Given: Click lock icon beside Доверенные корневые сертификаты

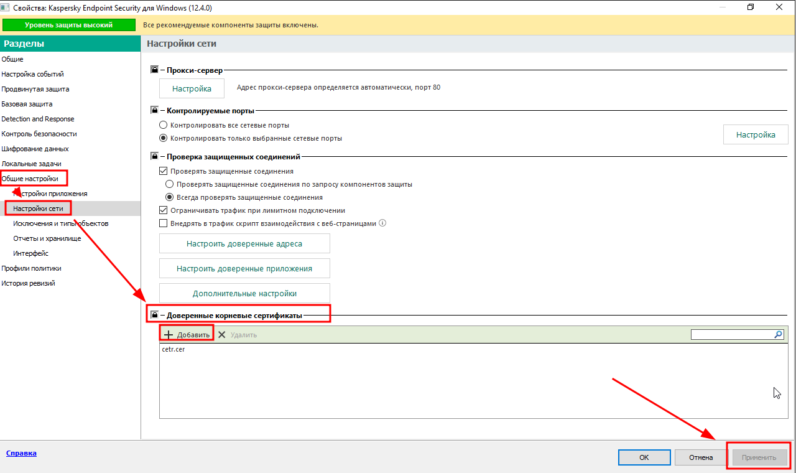Looking at the screenshot, I should (x=154, y=316).
